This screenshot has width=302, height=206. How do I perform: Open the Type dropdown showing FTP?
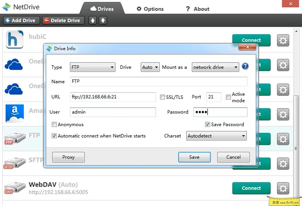pyautogui.click(x=93, y=67)
